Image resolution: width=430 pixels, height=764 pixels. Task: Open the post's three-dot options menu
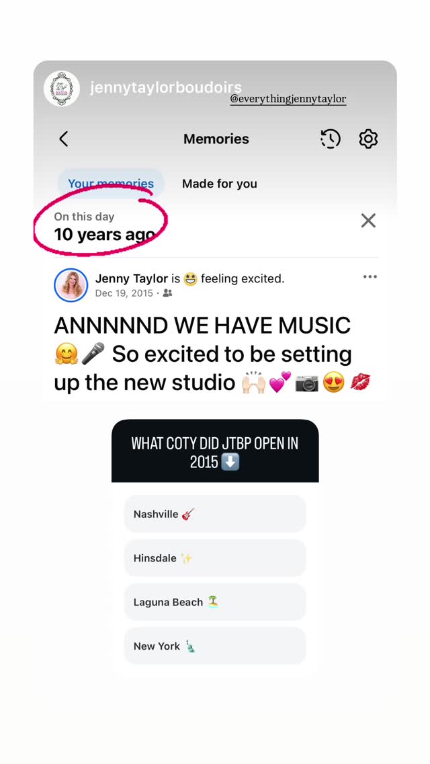[370, 277]
